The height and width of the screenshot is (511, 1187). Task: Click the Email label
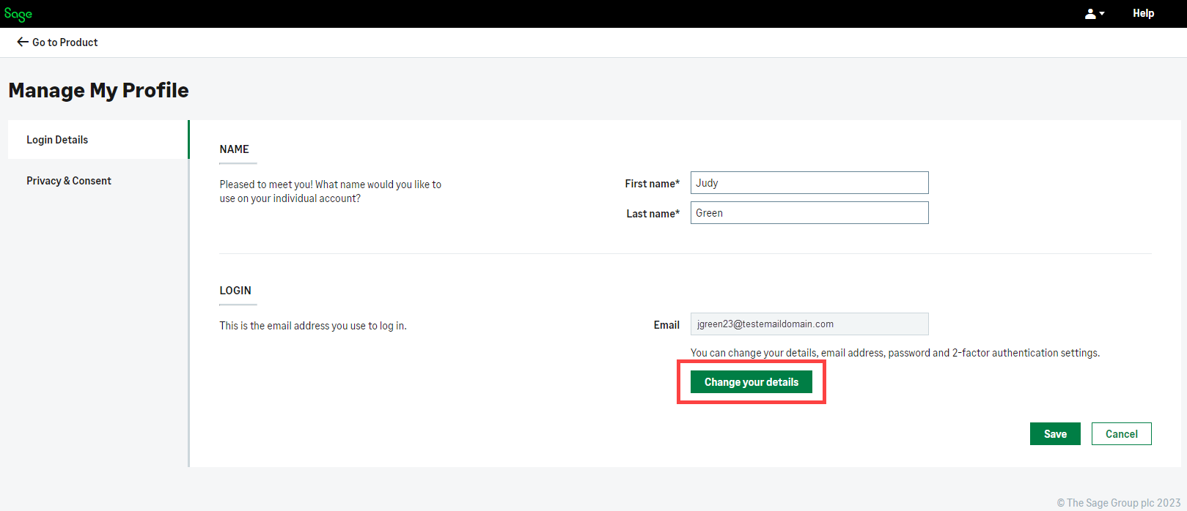pos(666,325)
